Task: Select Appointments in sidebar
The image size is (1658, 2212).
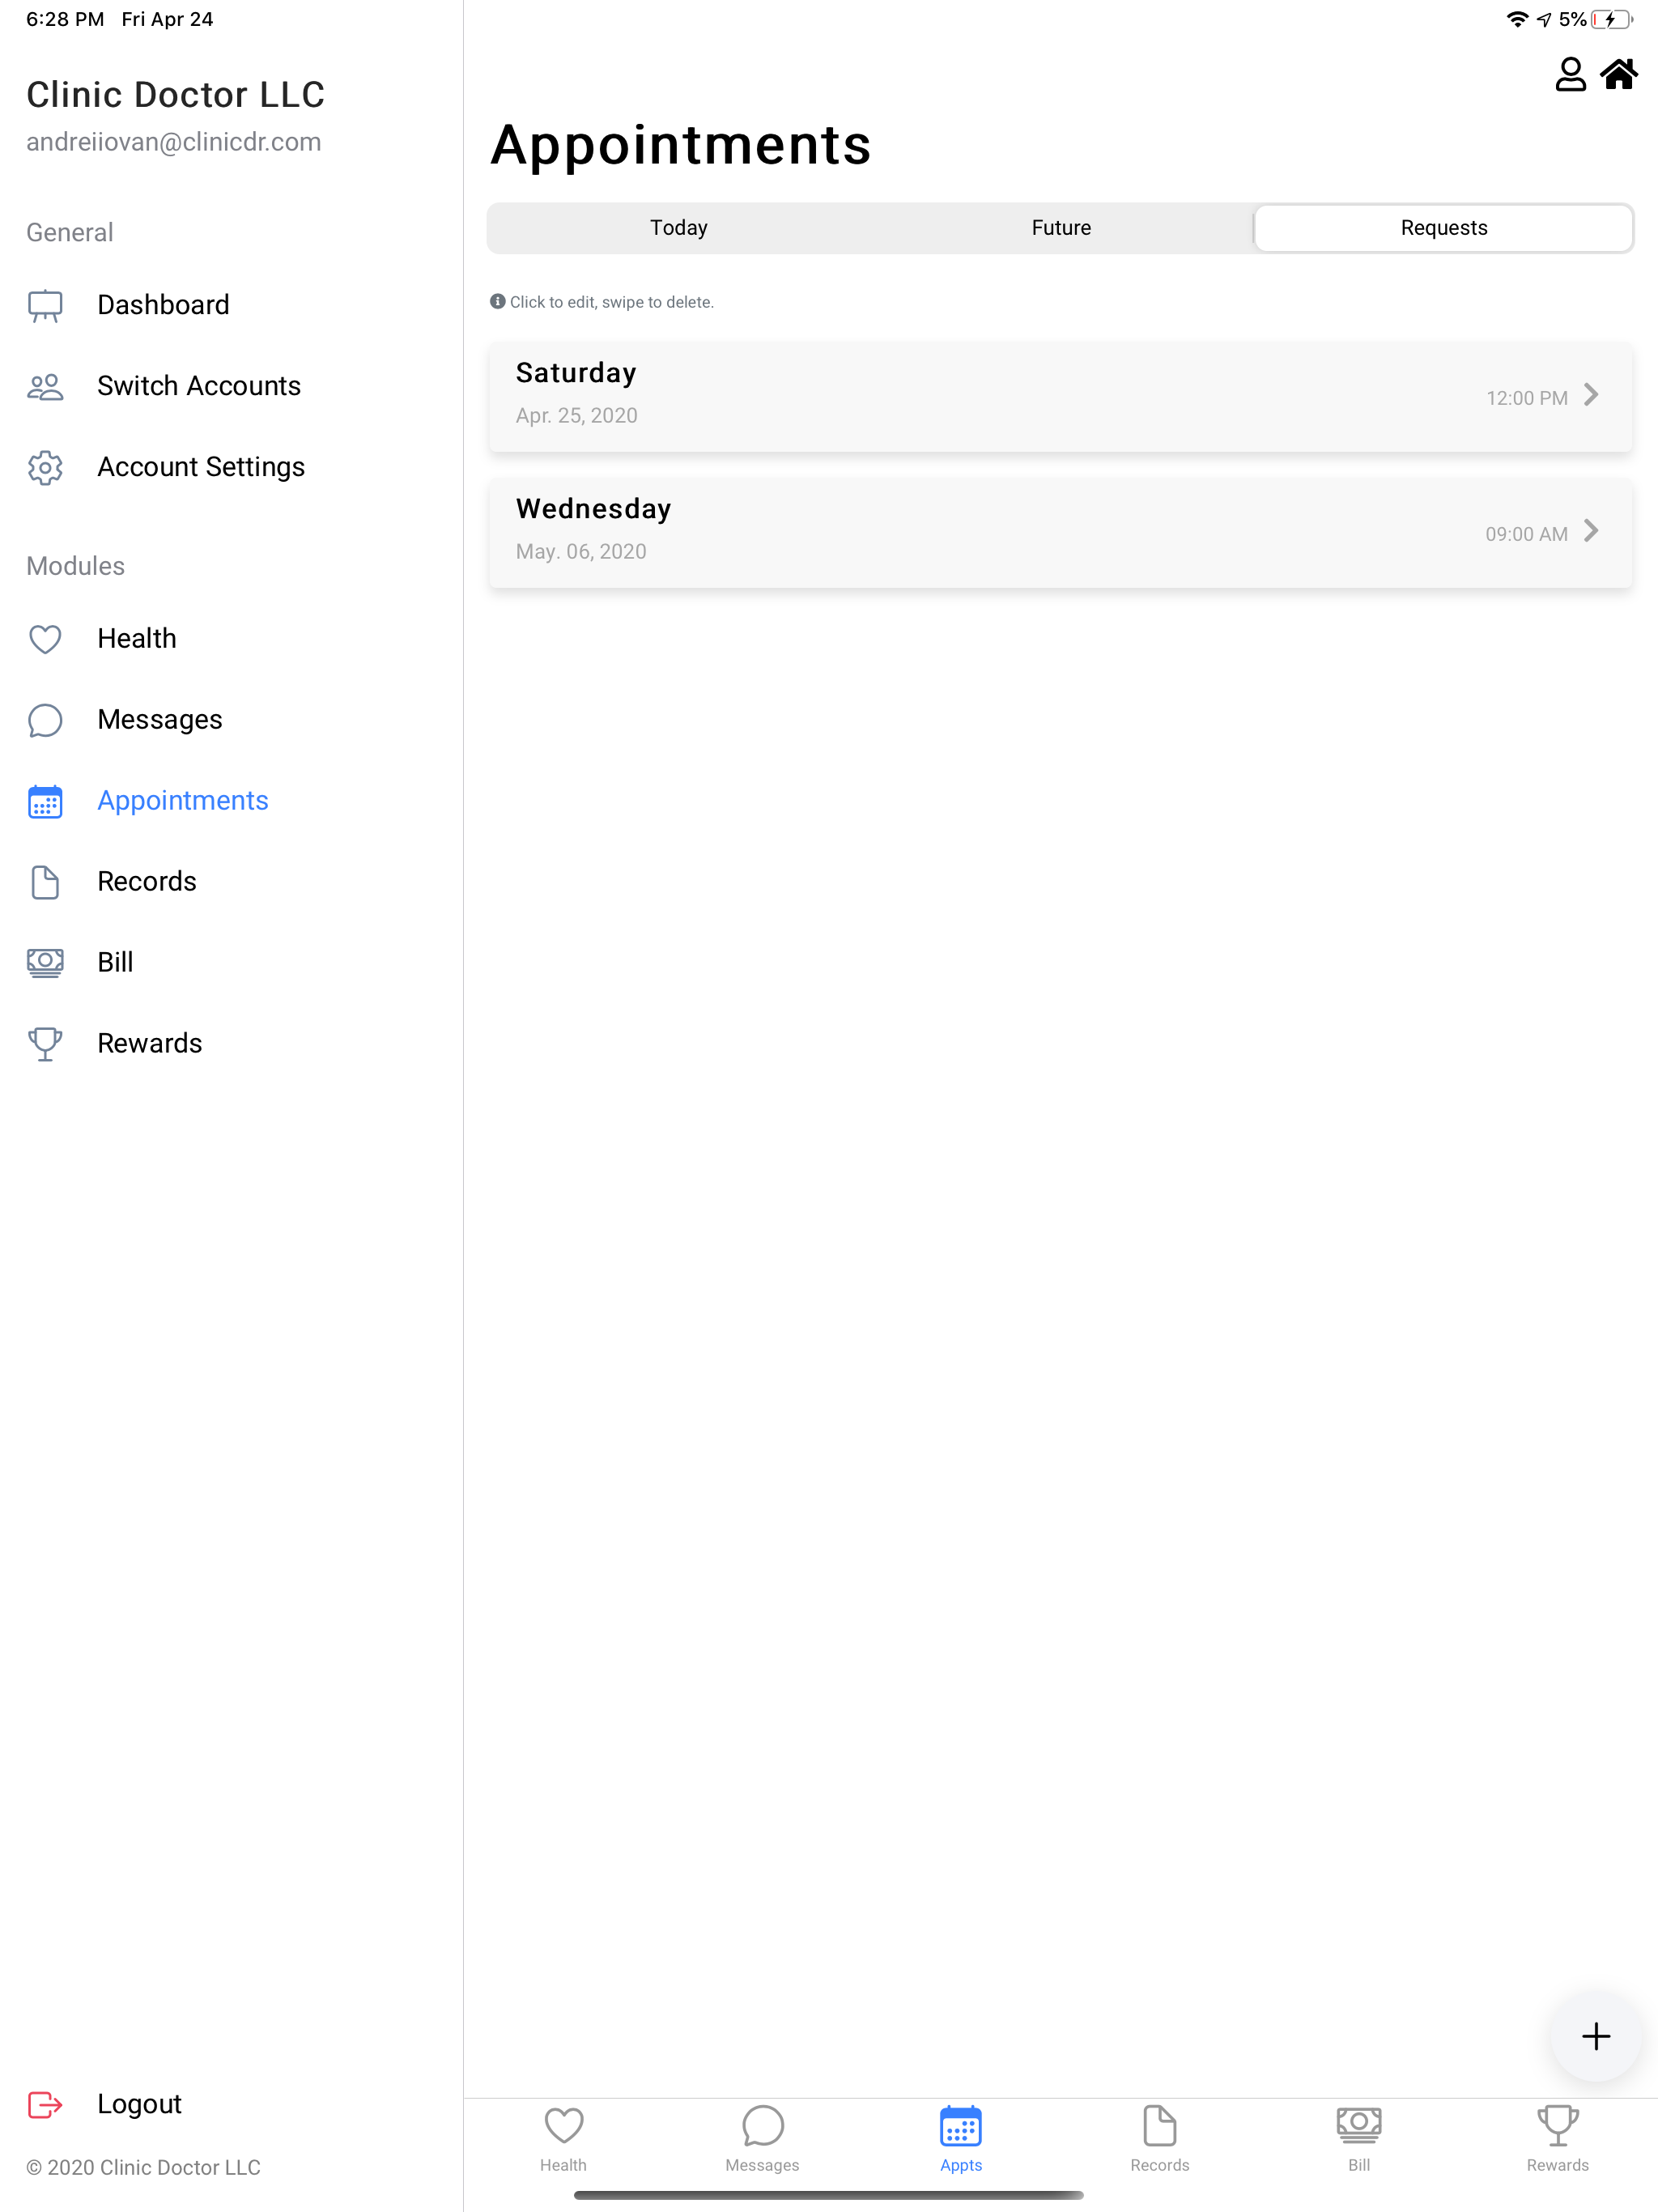Action: click(x=183, y=801)
